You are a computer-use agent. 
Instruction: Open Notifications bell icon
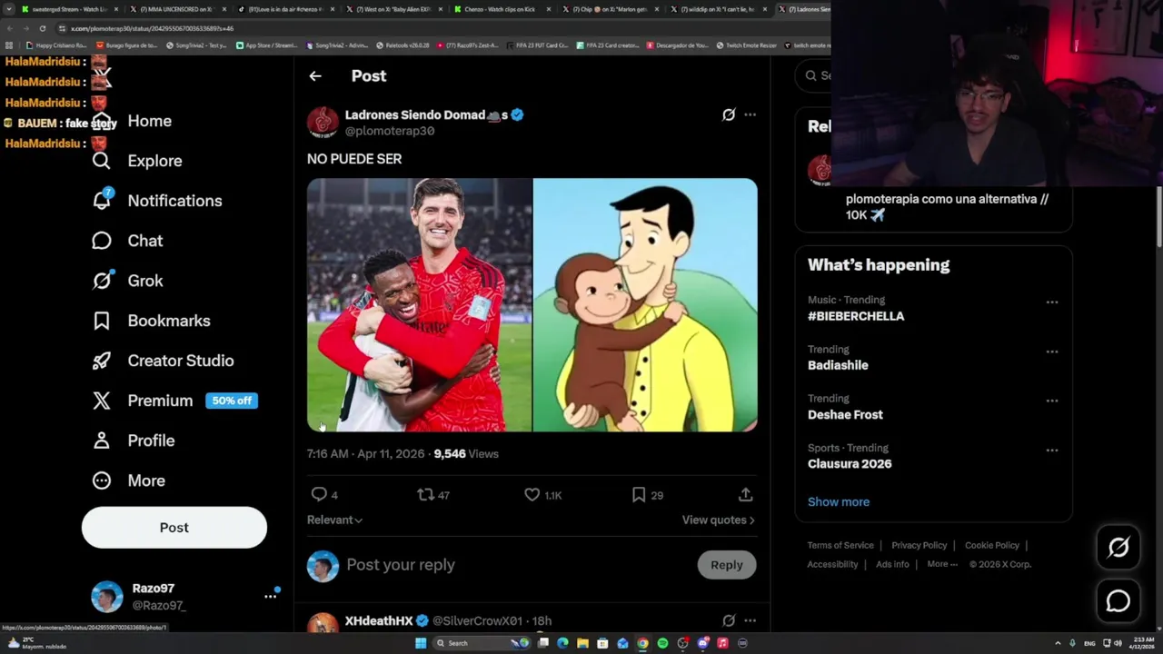102,201
